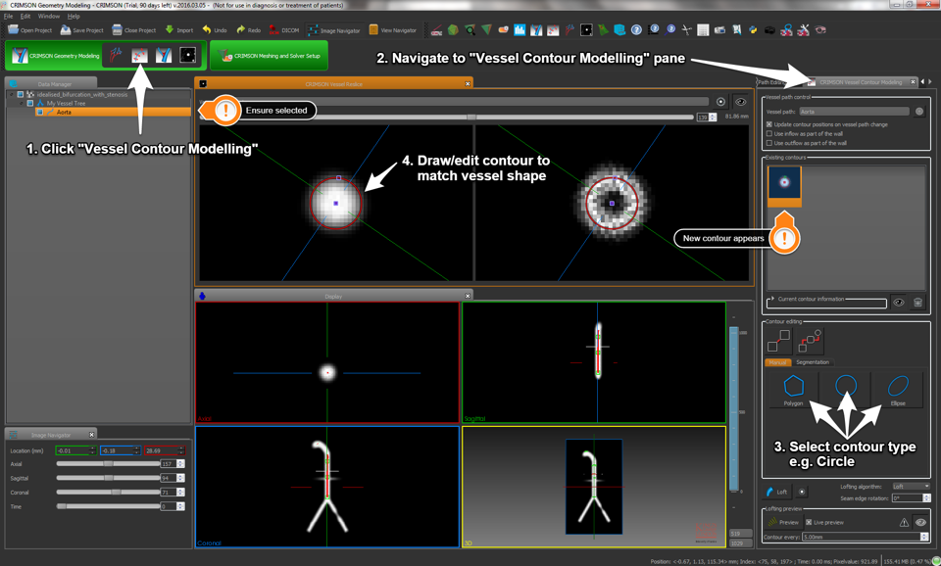Click the Loft button
The image size is (941, 566).
[x=777, y=492]
